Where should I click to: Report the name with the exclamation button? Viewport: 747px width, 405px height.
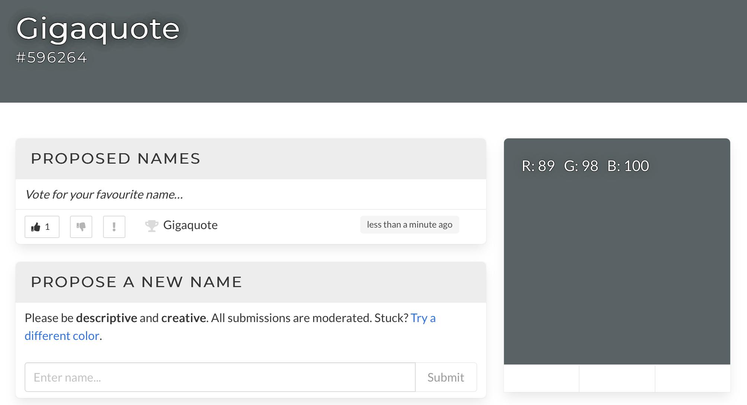[114, 226]
